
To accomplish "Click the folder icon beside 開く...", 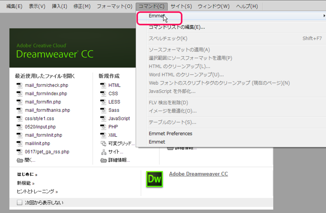I will 20,160.
